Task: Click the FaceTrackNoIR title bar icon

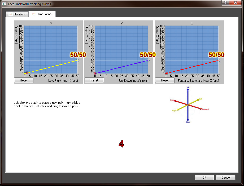Action: 4,4
